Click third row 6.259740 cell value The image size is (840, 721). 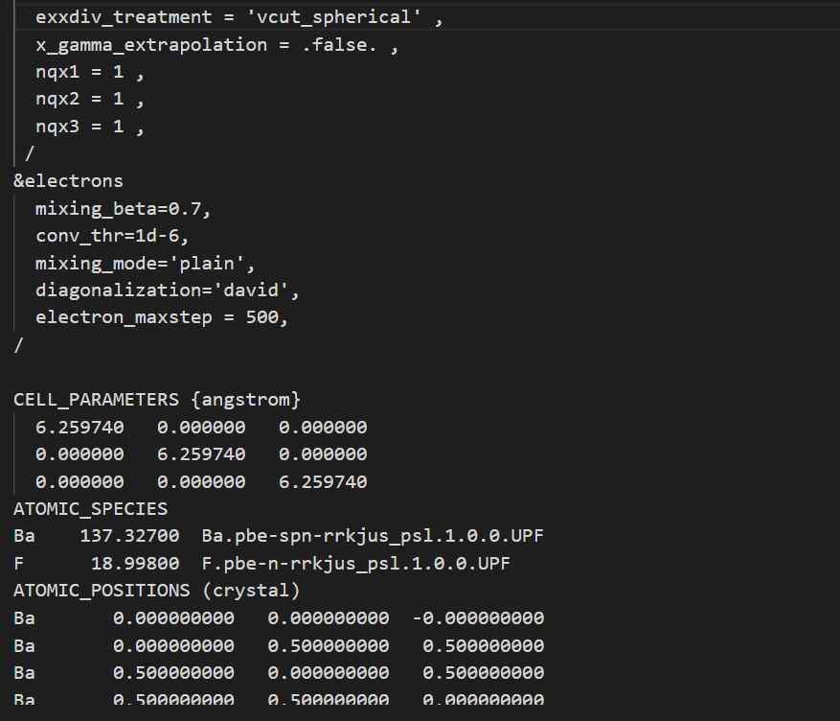coord(323,481)
